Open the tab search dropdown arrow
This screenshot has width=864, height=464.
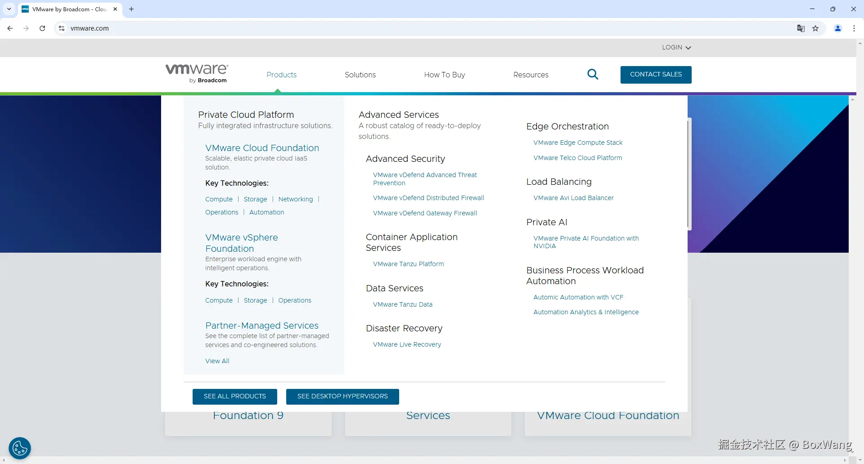[9, 9]
